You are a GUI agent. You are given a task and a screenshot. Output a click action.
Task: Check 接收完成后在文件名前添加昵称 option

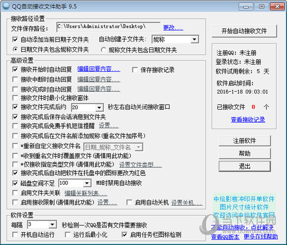click(x=15, y=136)
